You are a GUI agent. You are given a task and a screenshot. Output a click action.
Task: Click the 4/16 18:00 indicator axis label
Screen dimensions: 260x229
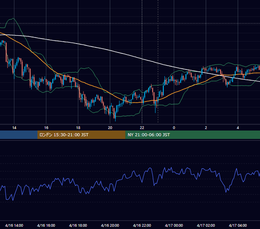78,225
